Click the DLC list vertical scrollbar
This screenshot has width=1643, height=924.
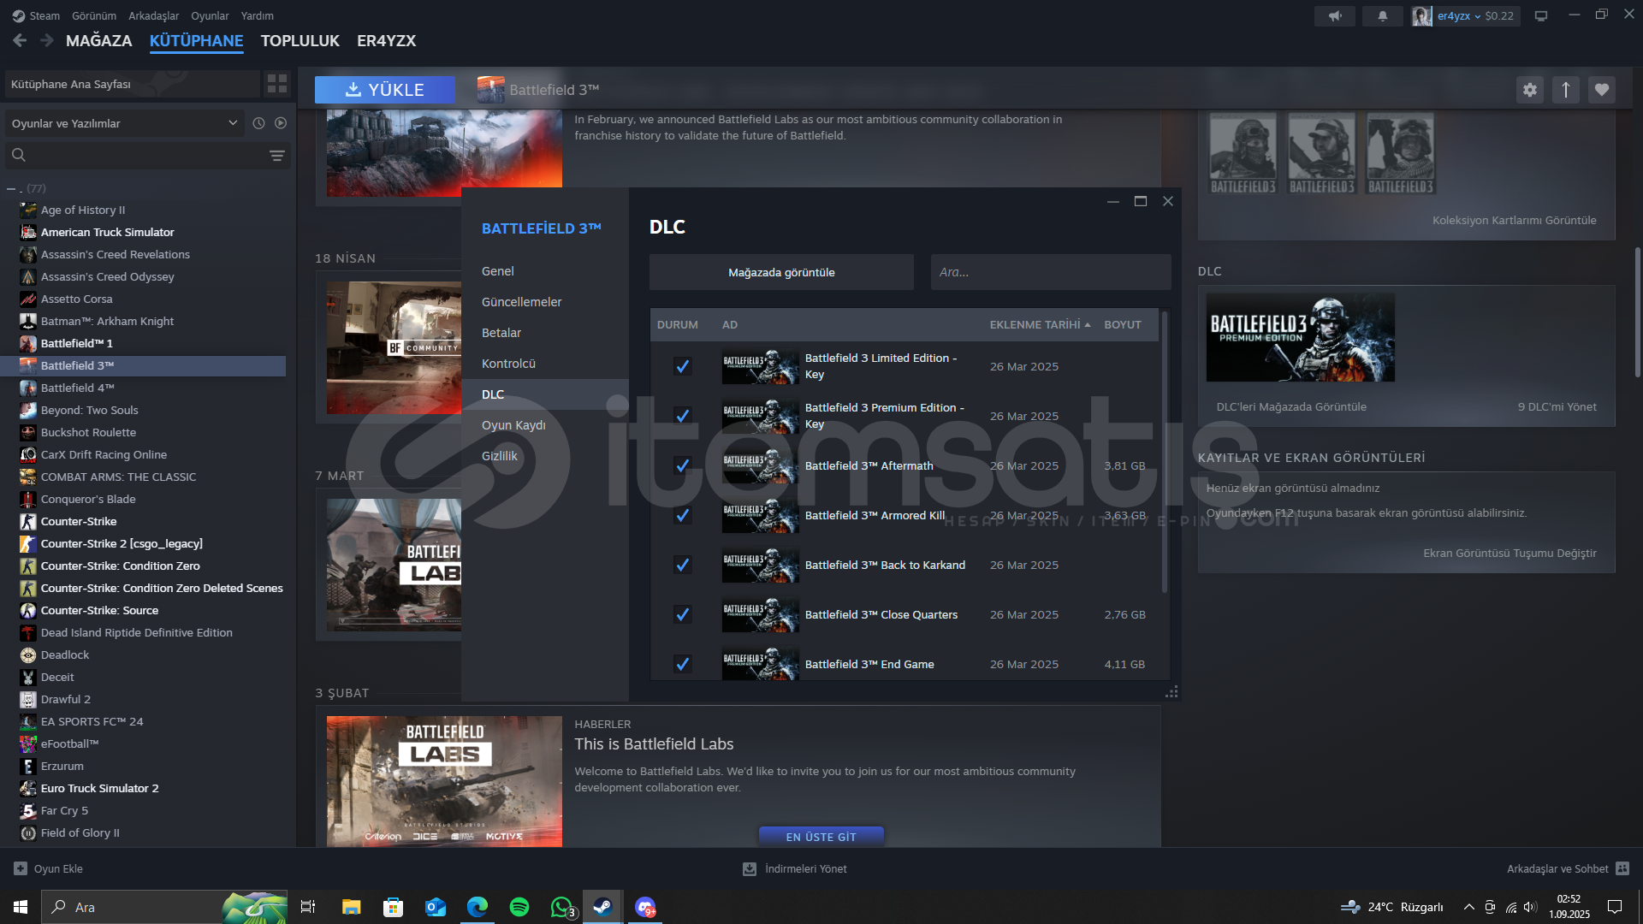point(1165,451)
